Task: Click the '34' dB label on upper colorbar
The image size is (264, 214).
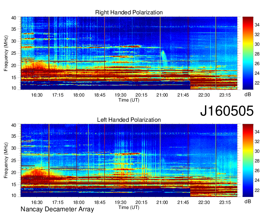Action: (257, 25)
